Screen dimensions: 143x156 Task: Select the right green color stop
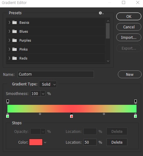pos(135,116)
